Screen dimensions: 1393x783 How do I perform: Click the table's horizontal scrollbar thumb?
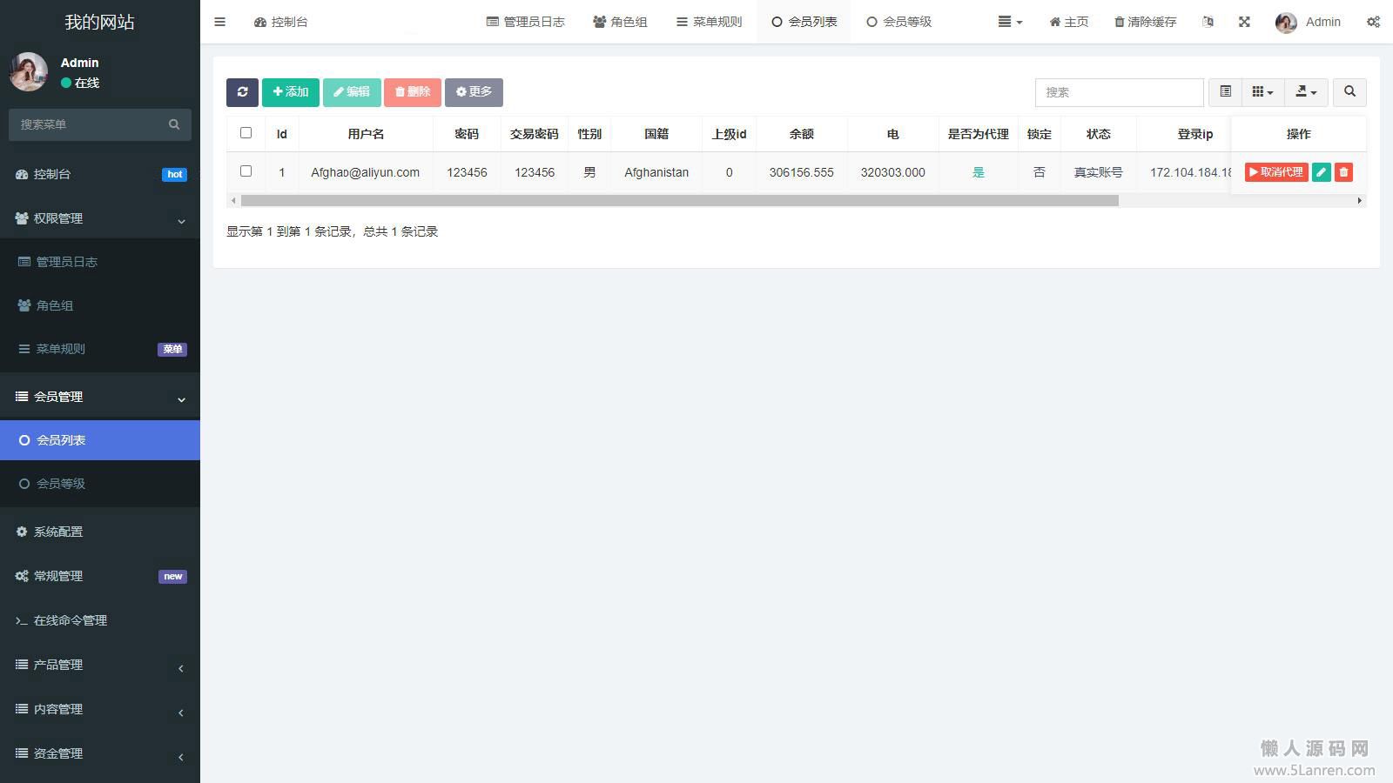(x=679, y=201)
